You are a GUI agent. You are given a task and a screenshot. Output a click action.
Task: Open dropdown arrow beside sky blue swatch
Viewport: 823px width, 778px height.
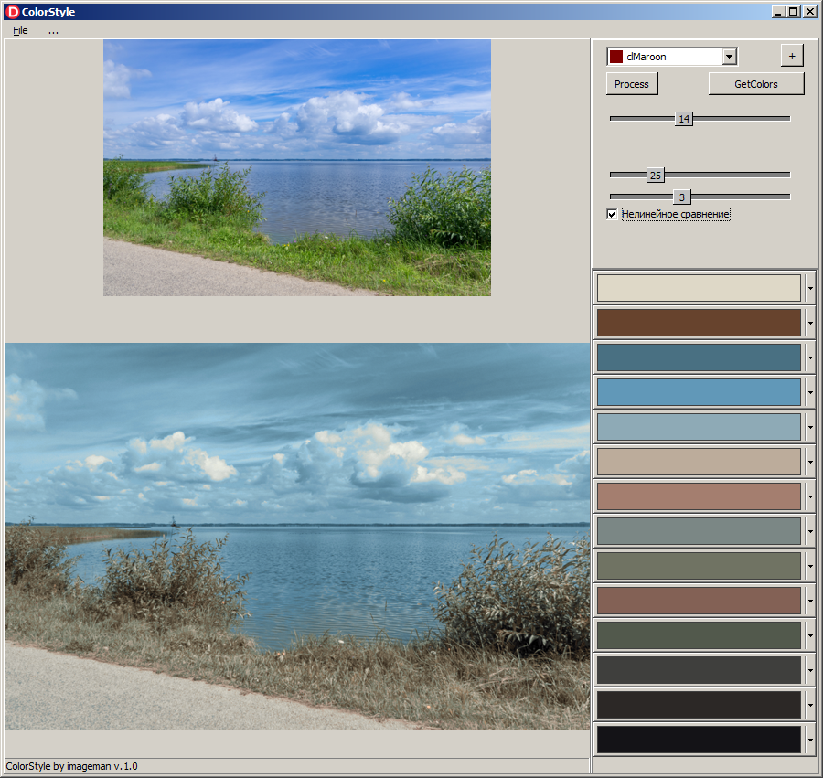point(810,392)
